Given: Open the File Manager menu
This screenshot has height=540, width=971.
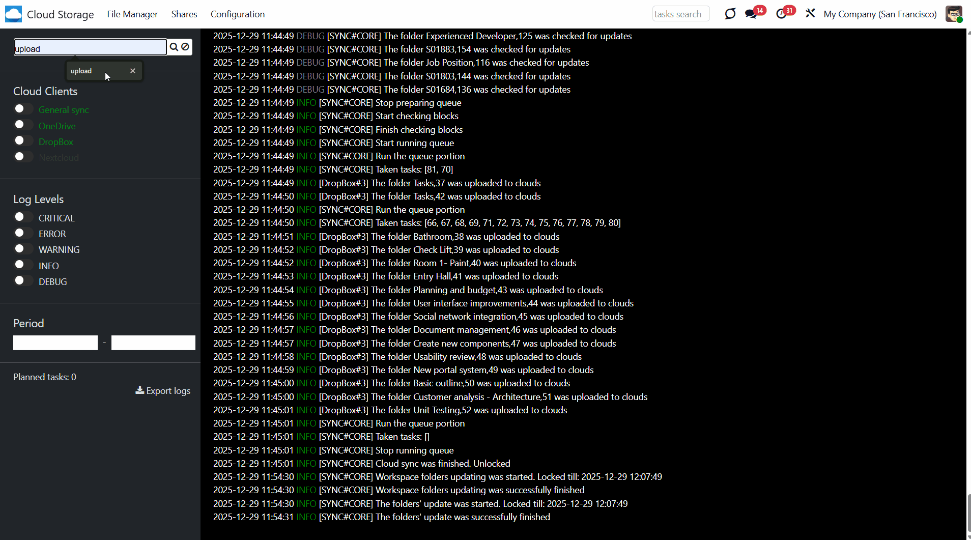Looking at the screenshot, I should (132, 14).
